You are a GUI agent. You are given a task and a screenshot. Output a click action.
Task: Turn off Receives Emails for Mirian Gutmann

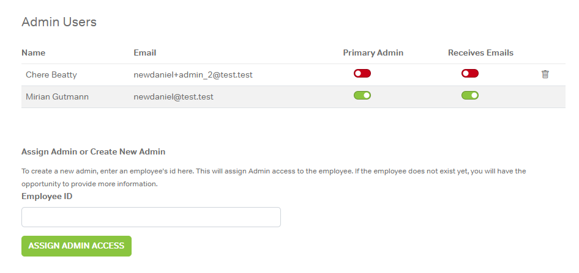[x=470, y=95]
